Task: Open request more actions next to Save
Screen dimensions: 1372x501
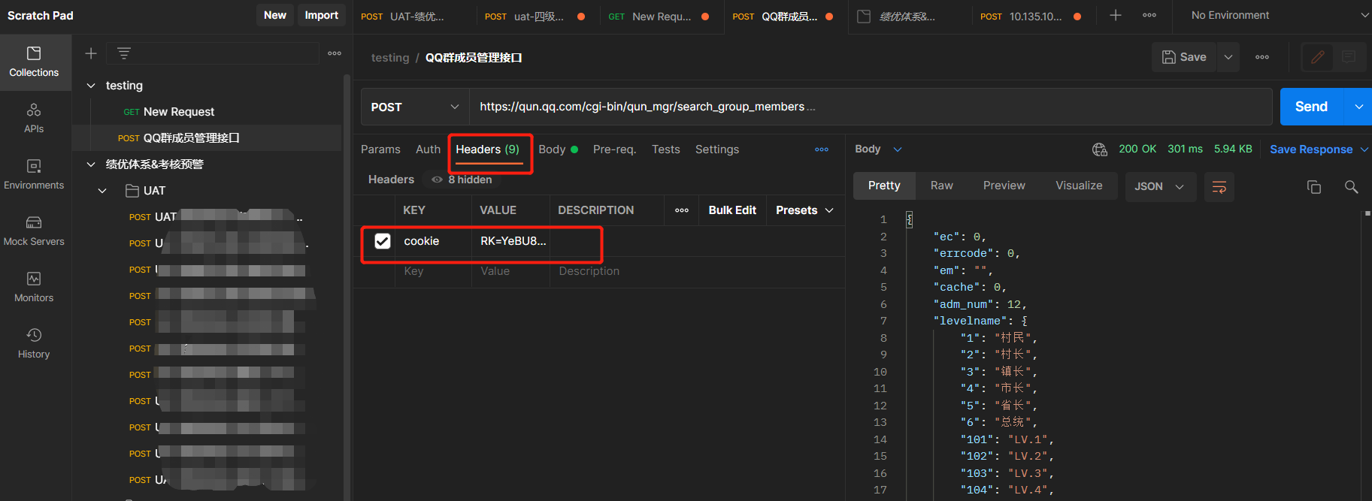Action: (x=1262, y=57)
